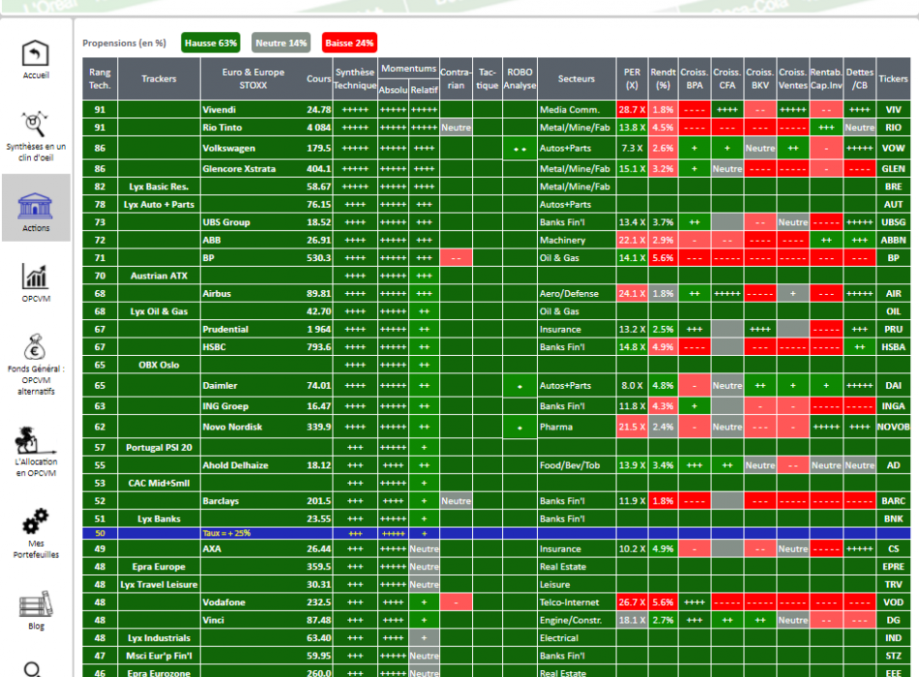Image resolution: width=919 pixels, height=677 pixels.
Task: Select the Vodafone stock name
Action: 223,602
